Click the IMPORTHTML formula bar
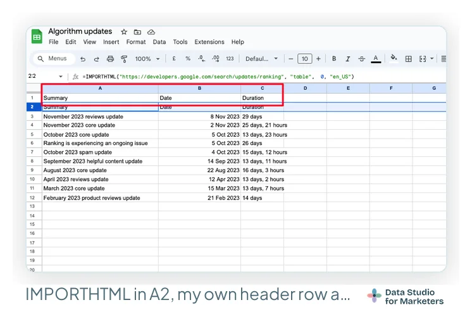The width and height of the screenshot is (472, 319). (x=218, y=77)
